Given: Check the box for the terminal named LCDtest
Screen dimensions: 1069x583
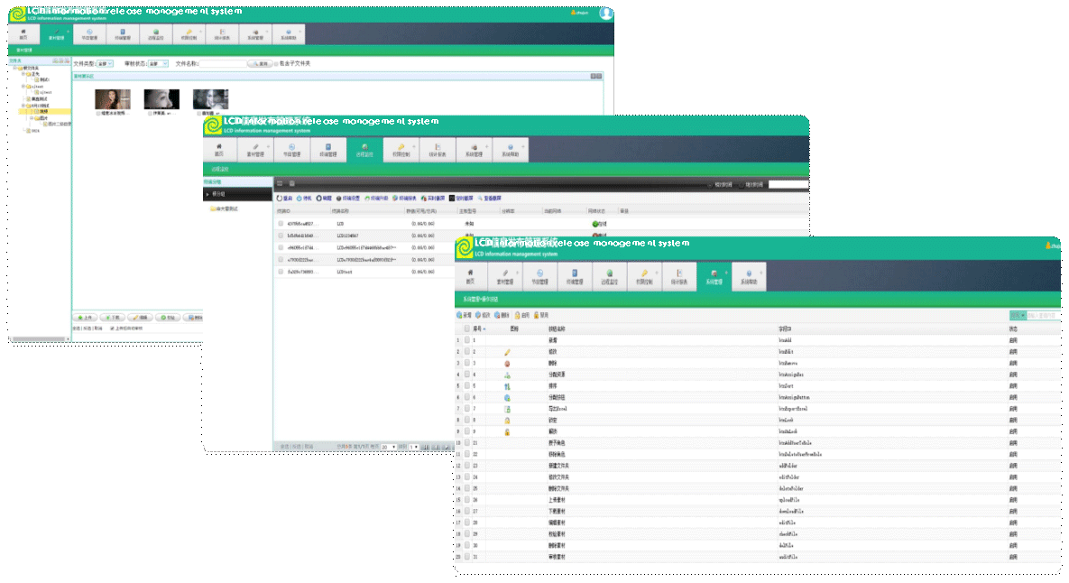Looking at the screenshot, I should click(x=281, y=271).
